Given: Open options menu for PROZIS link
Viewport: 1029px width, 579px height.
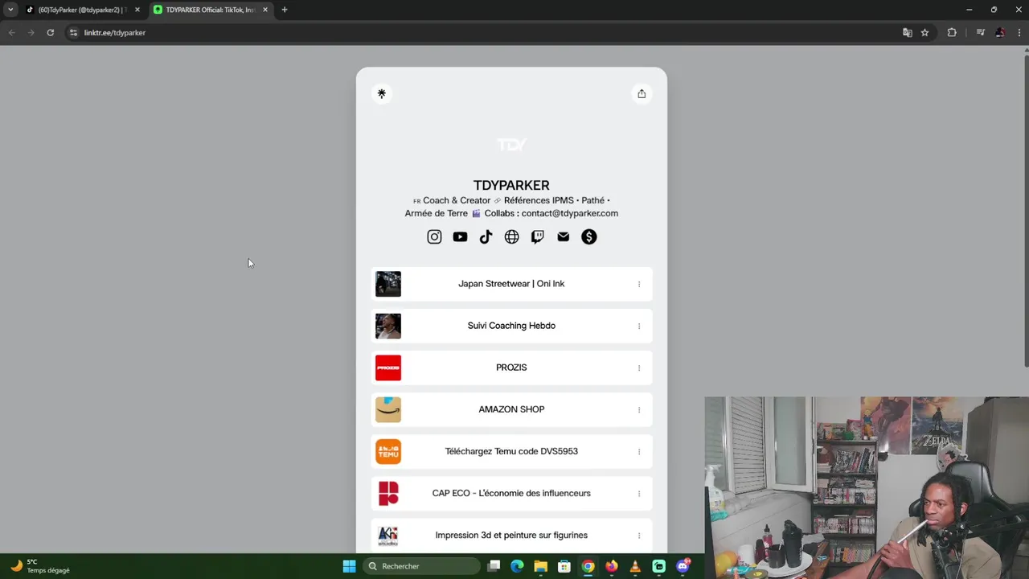Looking at the screenshot, I should (x=639, y=368).
